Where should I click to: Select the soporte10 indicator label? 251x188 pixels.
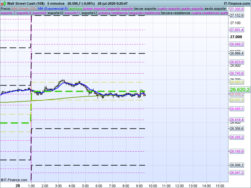(x=56, y=13)
